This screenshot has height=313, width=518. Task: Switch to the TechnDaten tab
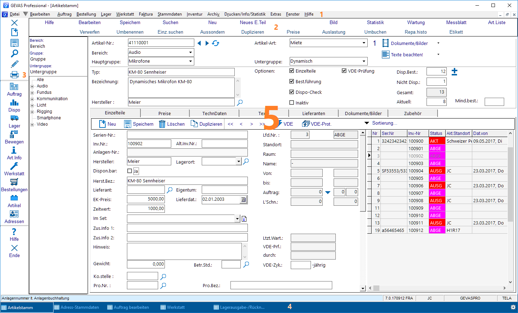coord(215,113)
